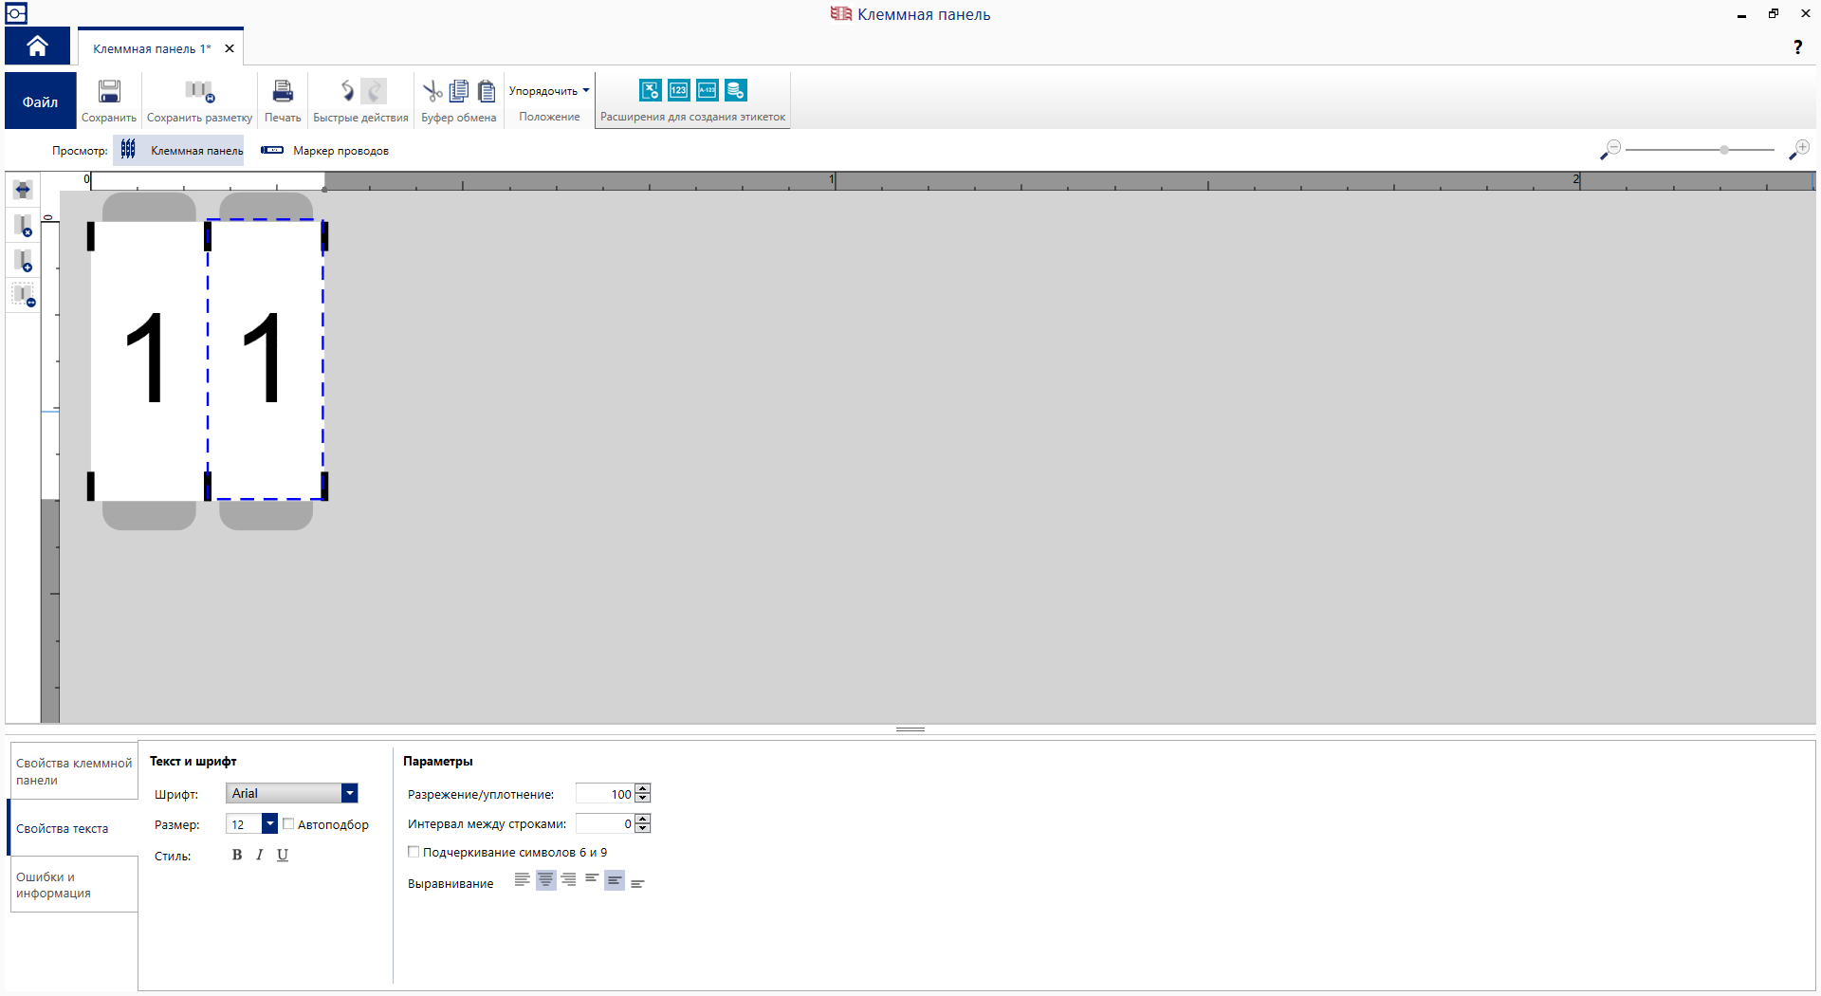Image resolution: width=1821 pixels, height=996 pixels.
Task: Open the font size dropdown
Action: point(269,823)
